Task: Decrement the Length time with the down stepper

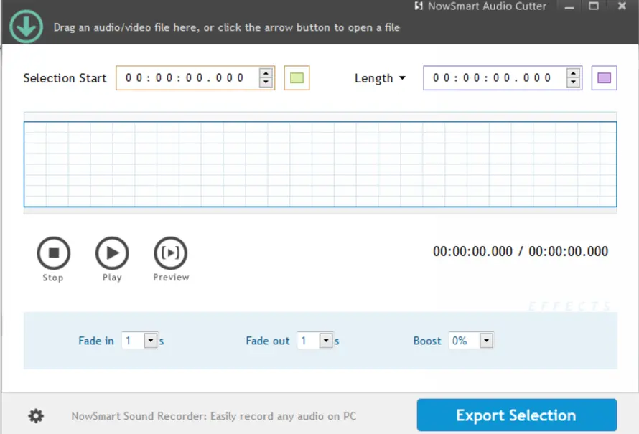Action: (572, 82)
